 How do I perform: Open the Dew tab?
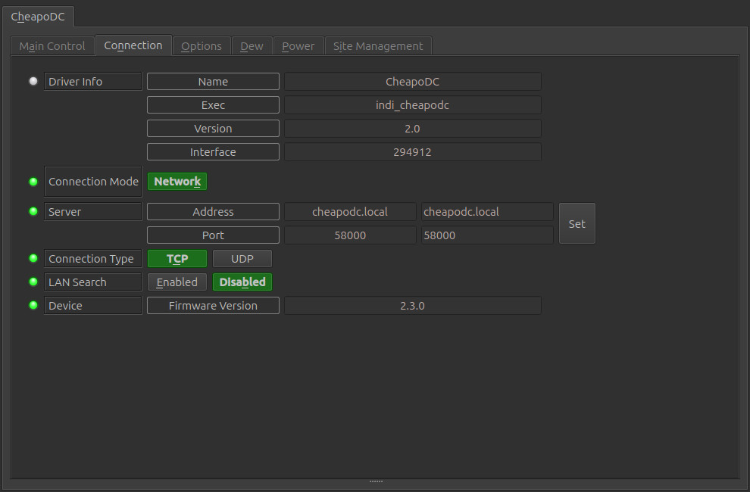(252, 46)
